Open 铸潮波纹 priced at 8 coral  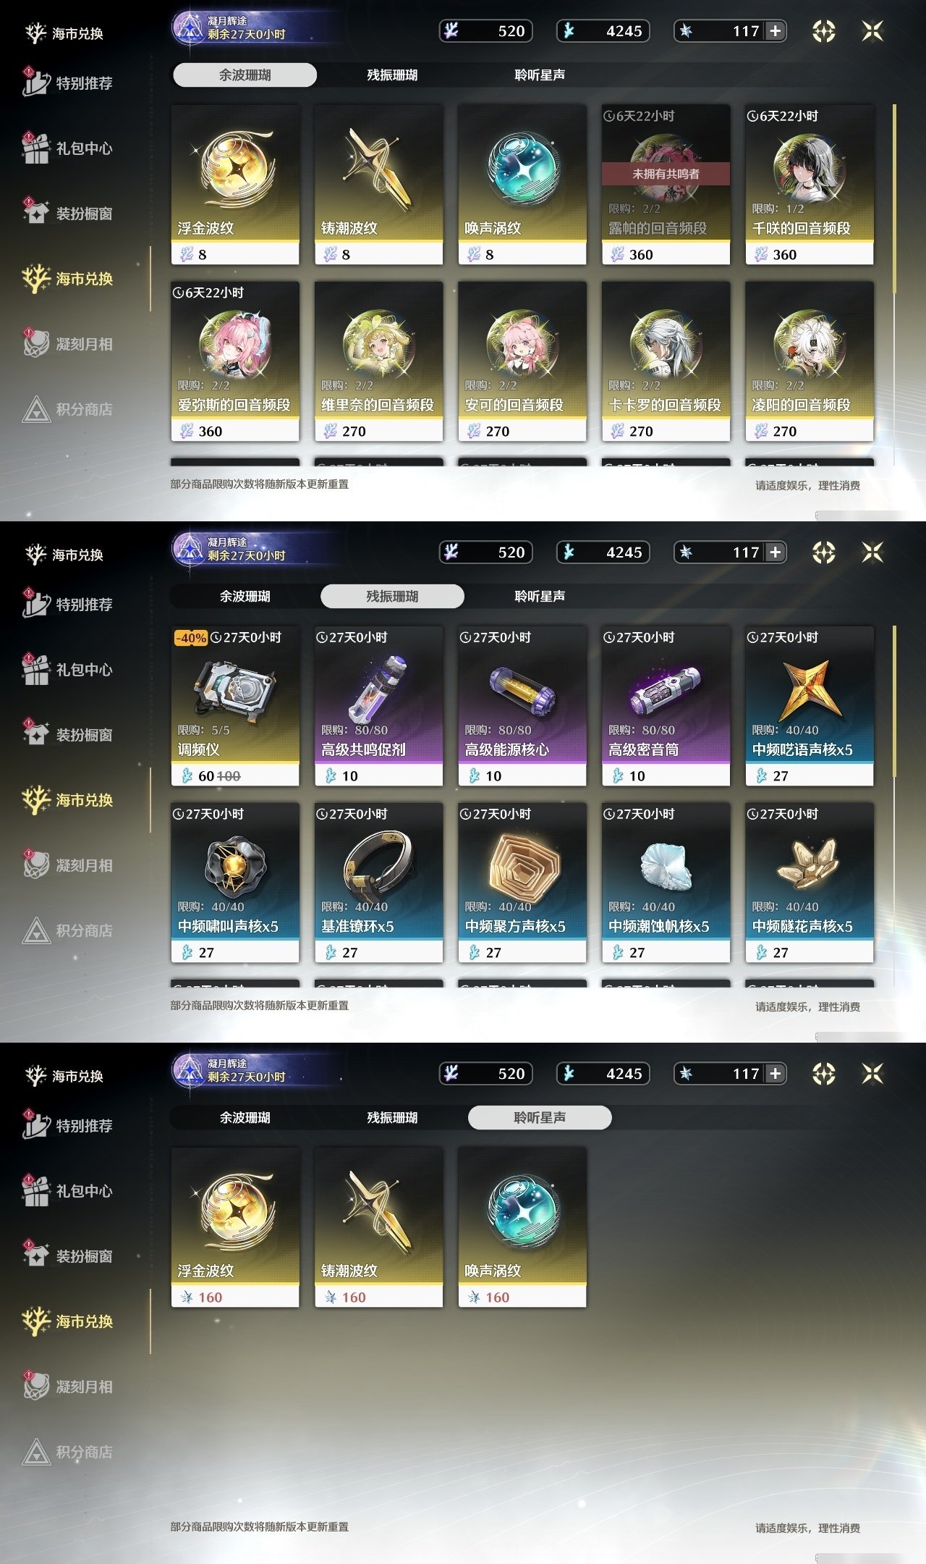(378, 185)
